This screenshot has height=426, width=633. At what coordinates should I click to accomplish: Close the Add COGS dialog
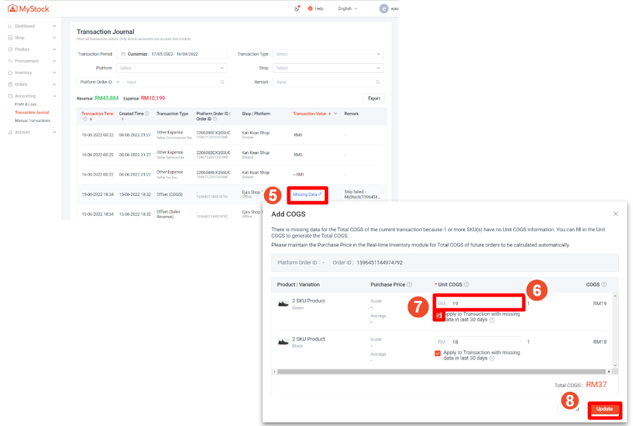click(x=615, y=214)
